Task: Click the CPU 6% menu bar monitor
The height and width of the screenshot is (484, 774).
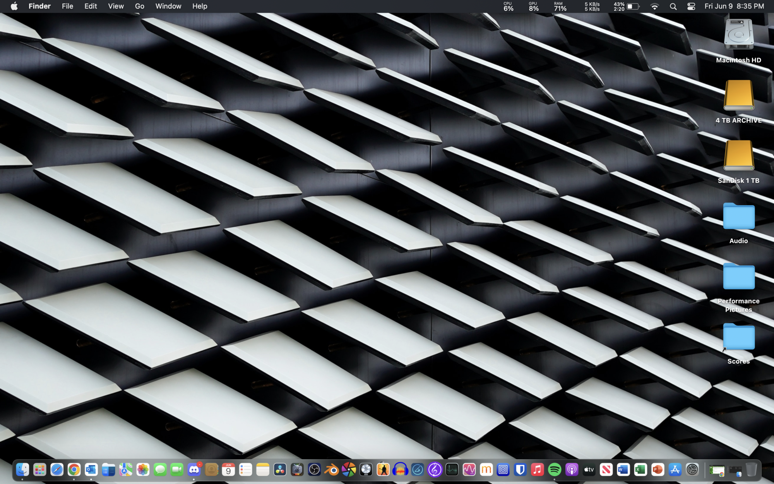Action: click(509, 6)
